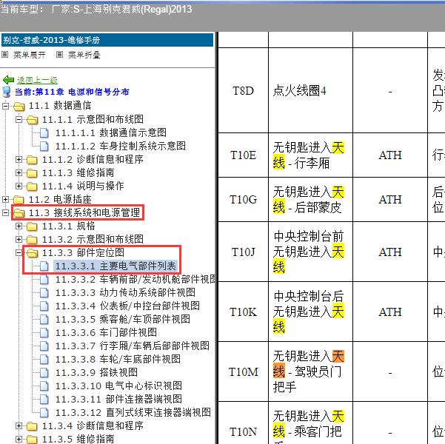This screenshot has height=444, width=445.
Task: Open 11.1.1.1 数据通信示意图
Action: coord(111,132)
